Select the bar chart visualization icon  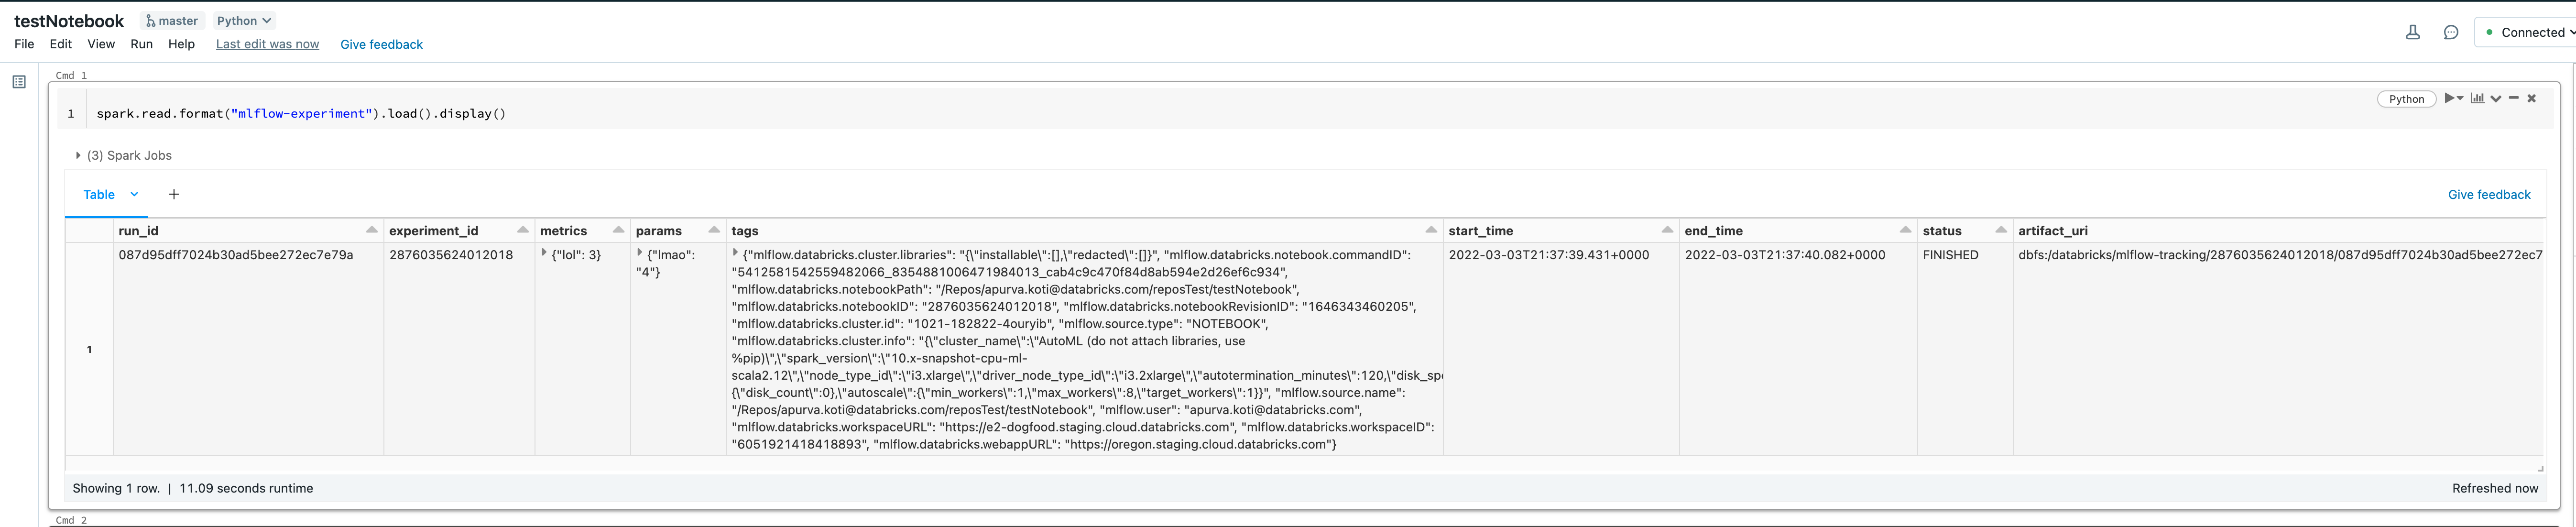click(2478, 98)
